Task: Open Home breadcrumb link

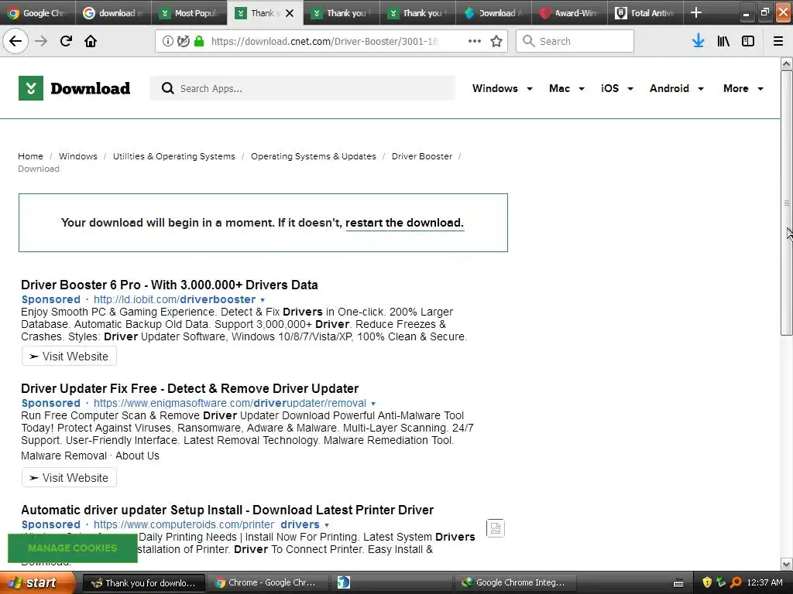Action: 30,156
